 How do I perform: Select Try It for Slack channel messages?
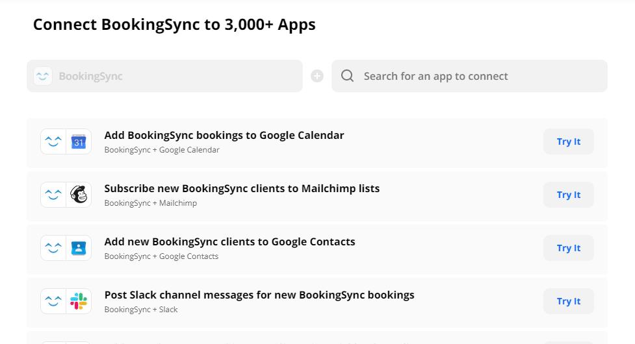[x=568, y=301]
